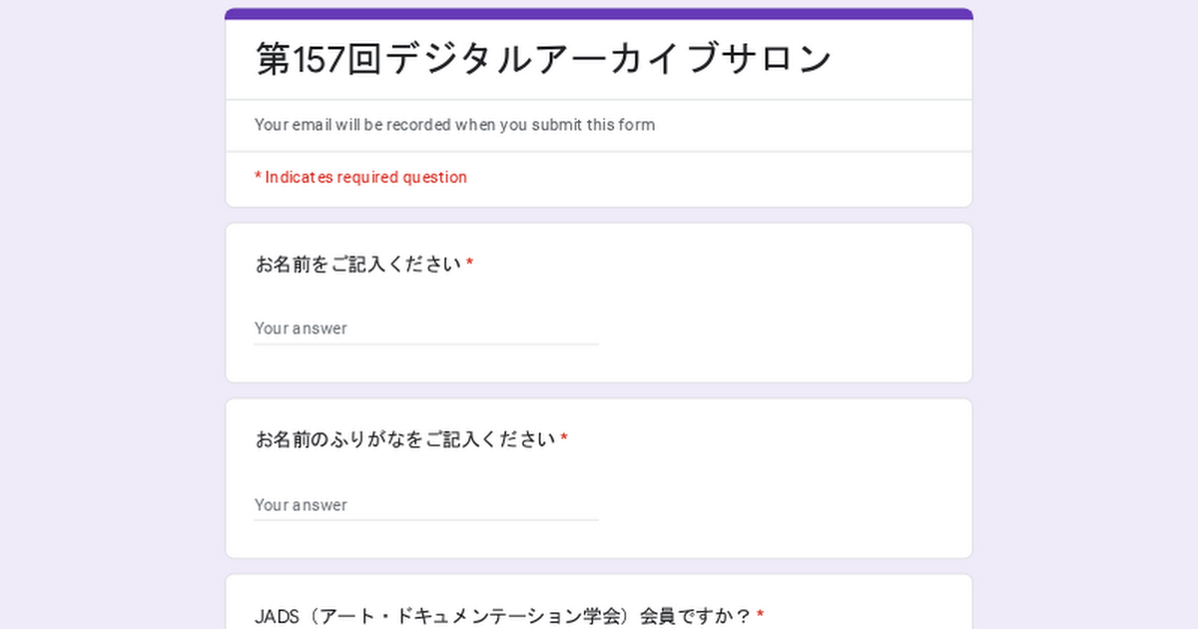Click the JADS 会員ですか？ question label
This screenshot has width=1198, height=629.
pyautogui.click(x=503, y=615)
